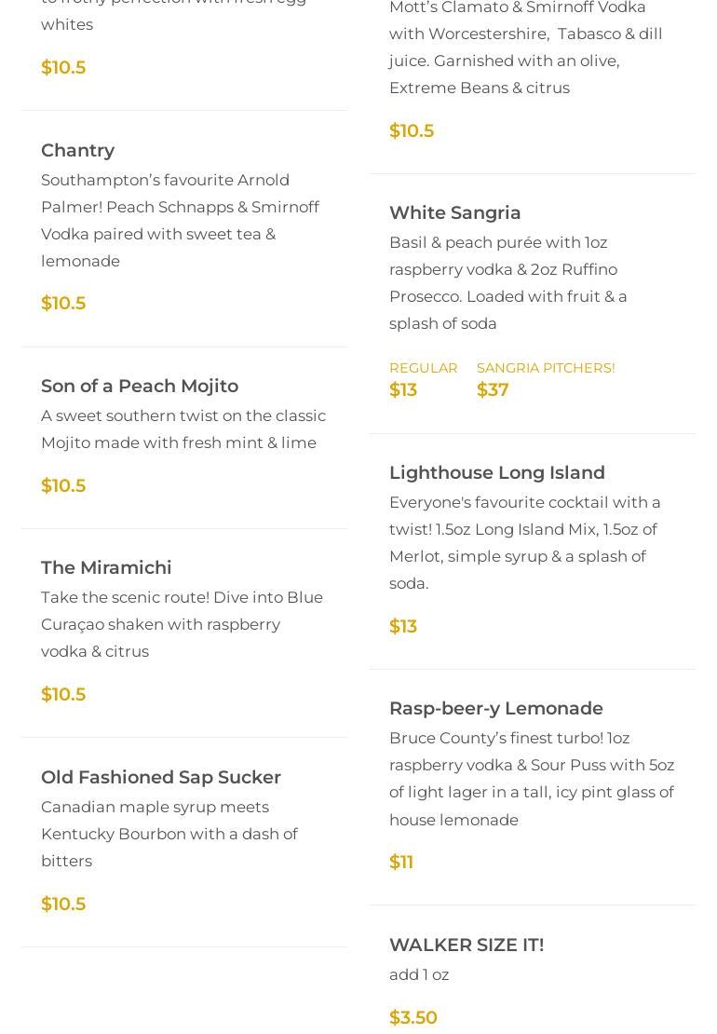Select the $3.50 Walker Size price
The image size is (717, 1034).
[x=413, y=1017]
